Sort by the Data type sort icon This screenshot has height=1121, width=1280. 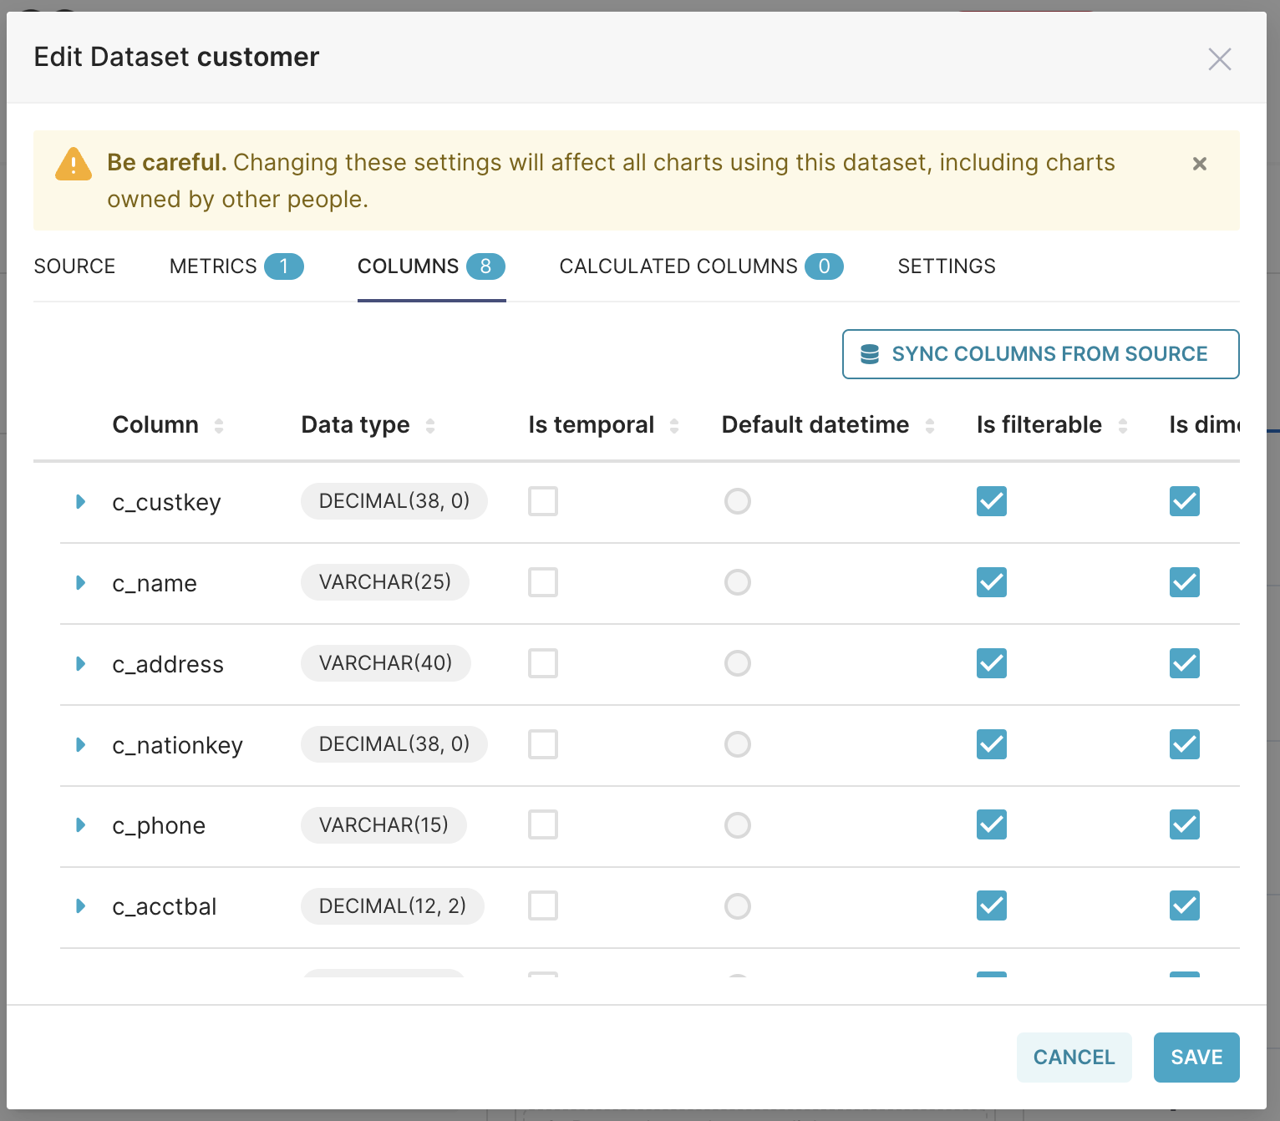click(x=430, y=424)
